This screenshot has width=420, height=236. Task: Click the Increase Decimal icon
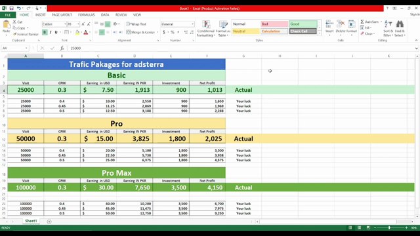coord(186,32)
